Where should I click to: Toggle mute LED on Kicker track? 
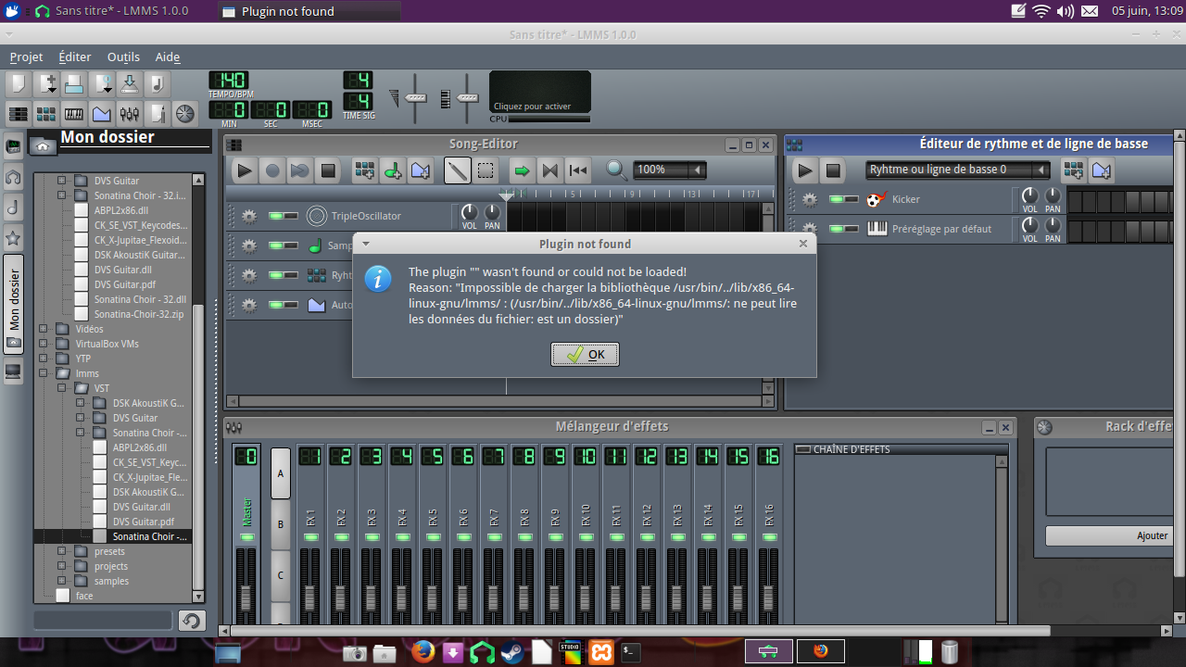[836, 199]
